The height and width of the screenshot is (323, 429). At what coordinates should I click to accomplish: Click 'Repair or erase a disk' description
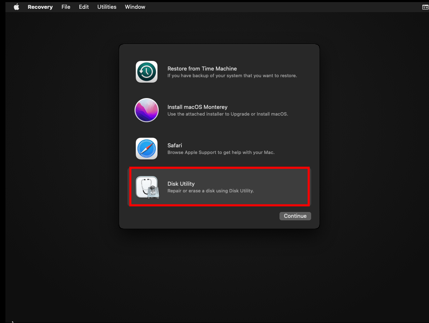tap(211, 191)
